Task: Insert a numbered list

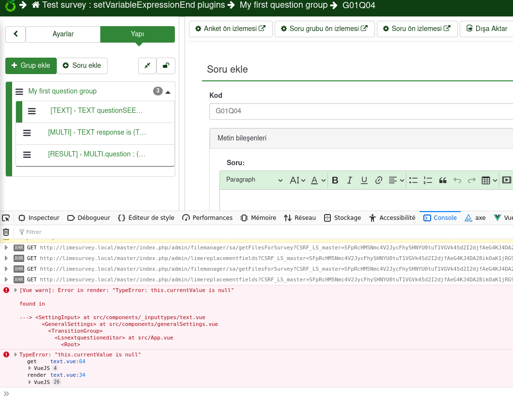Action: [428, 180]
